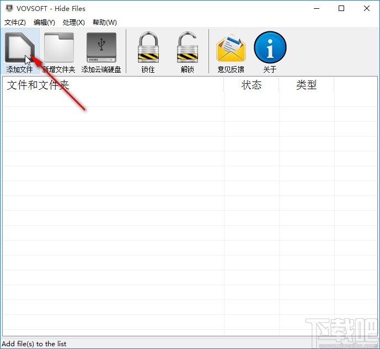
Task: Open the 帮助(W) menu
Action: (105, 22)
